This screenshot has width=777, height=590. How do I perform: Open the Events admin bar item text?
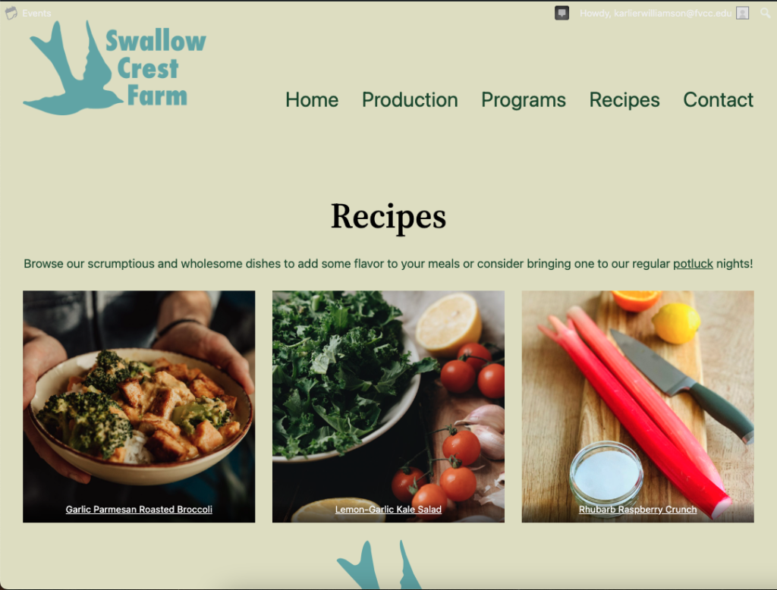(36, 14)
